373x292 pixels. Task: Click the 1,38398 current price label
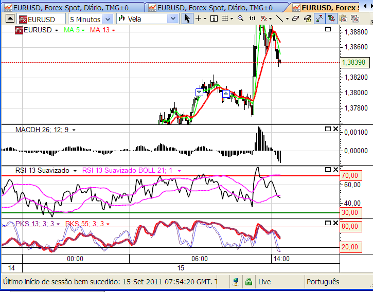click(x=354, y=63)
